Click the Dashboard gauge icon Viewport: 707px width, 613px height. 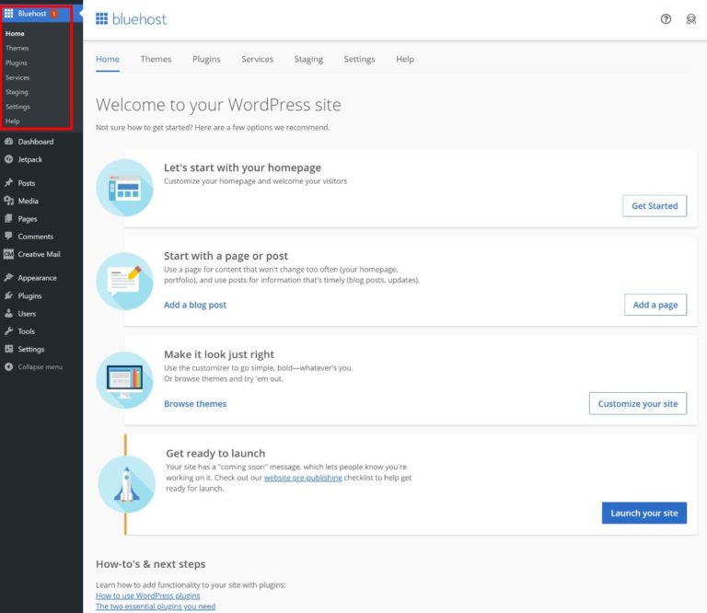tap(8, 142)
